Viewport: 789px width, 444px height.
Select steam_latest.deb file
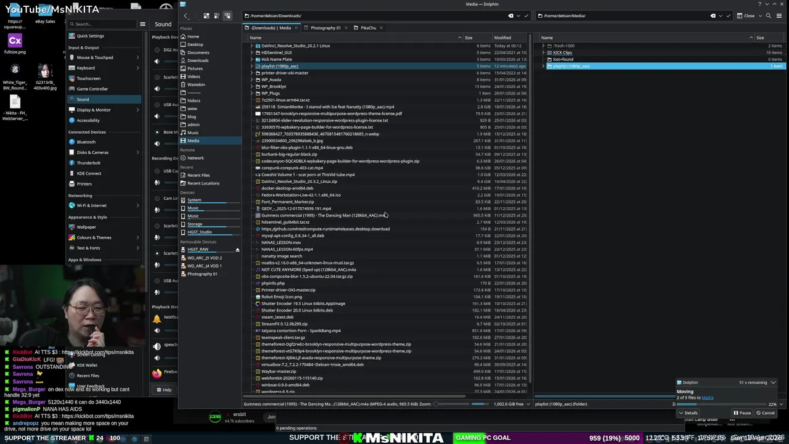pos(277,317)
